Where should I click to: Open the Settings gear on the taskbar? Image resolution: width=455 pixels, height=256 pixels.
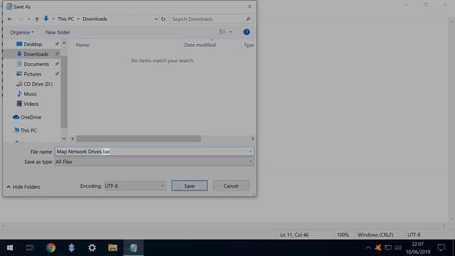pos(92,247)
